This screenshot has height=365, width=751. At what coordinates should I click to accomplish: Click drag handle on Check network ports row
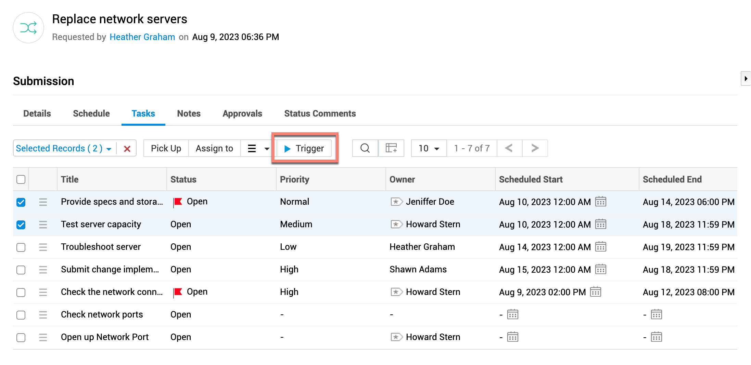pos(43,315)
